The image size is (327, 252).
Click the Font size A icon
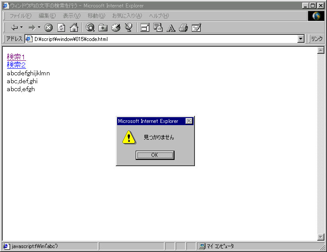click(x=171, y=28)
